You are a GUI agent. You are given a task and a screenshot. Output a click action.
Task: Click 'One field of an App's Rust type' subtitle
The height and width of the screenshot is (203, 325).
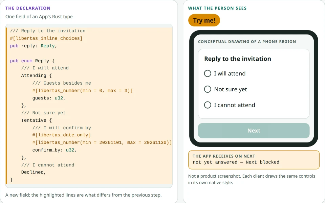pos(39,17)
